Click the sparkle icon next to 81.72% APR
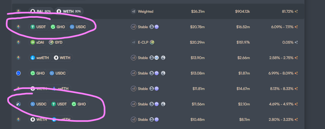 (296, 11)
